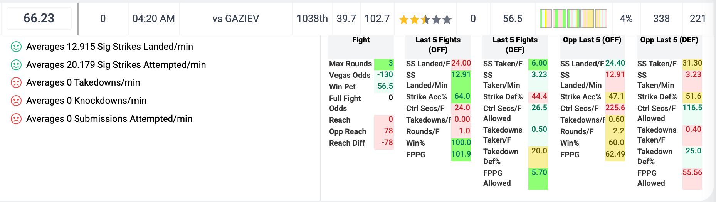Click the Opp Last 5 (DEF) header

tap(669, 40)
